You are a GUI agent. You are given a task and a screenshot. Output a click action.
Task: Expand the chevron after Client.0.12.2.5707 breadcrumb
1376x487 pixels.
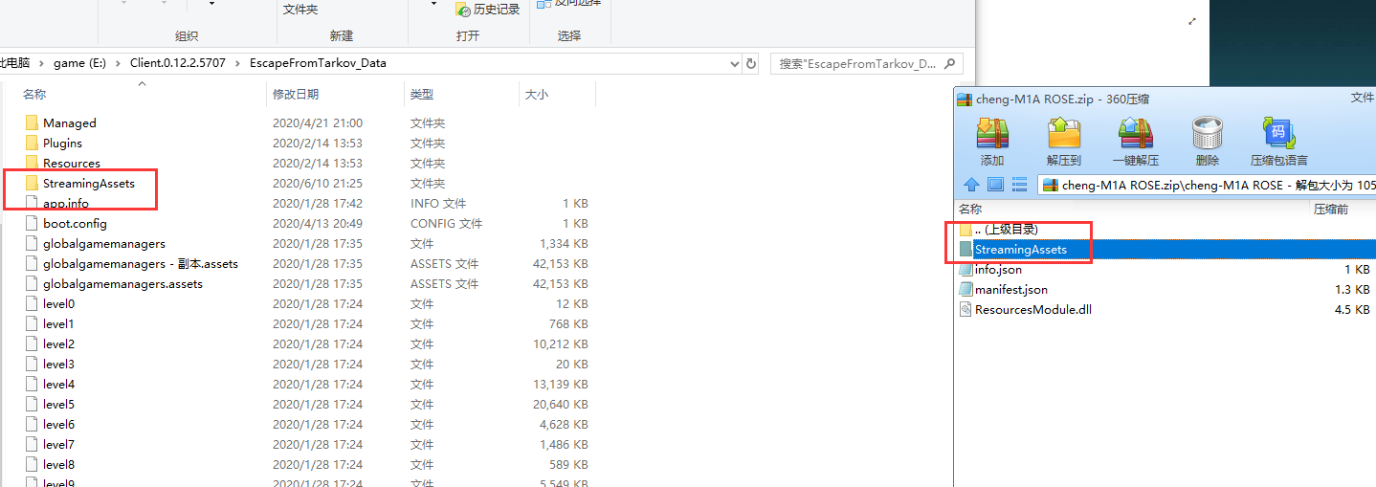238,63
